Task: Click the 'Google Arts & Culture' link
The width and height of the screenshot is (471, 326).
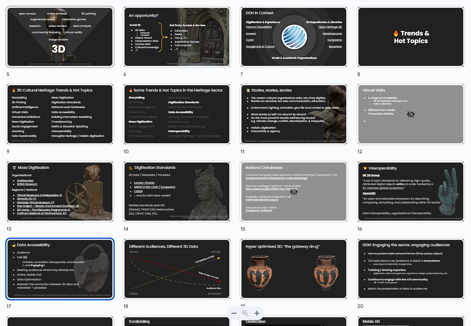Action: [x=260, y=47]
